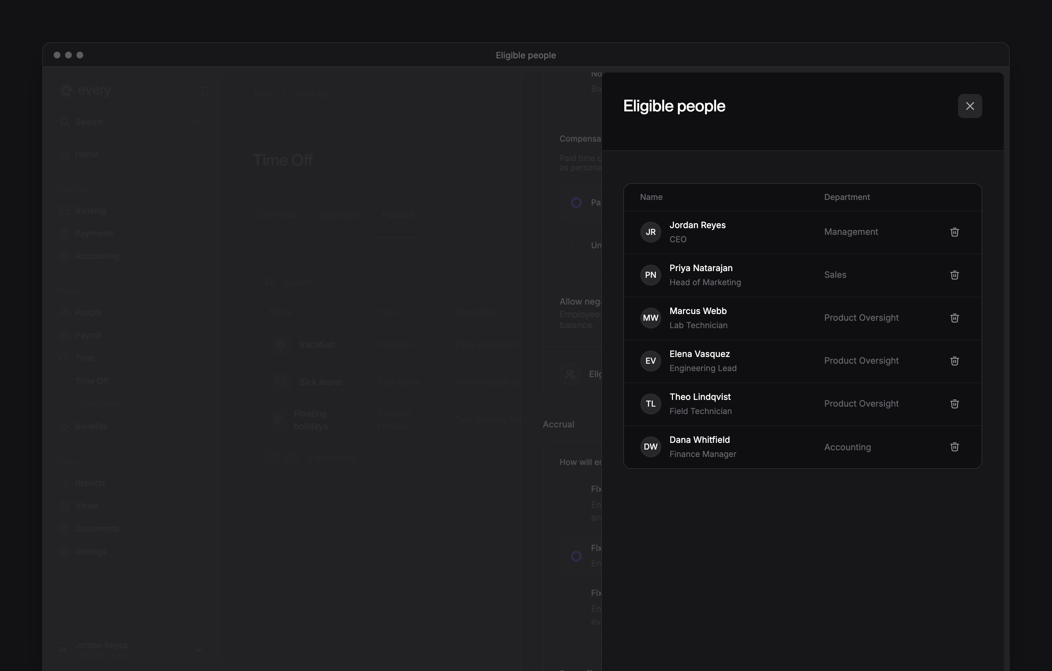Click the Lab Technician title
This screenshot has height=671, width=1052.
(698, 325)
